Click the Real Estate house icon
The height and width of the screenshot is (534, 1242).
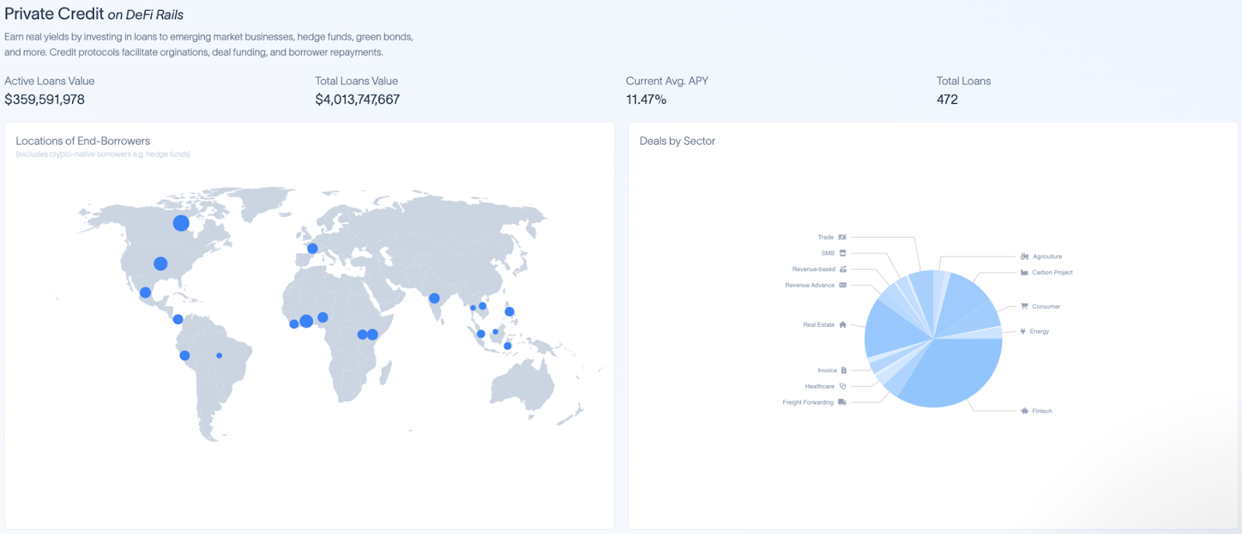click(842, 325)
